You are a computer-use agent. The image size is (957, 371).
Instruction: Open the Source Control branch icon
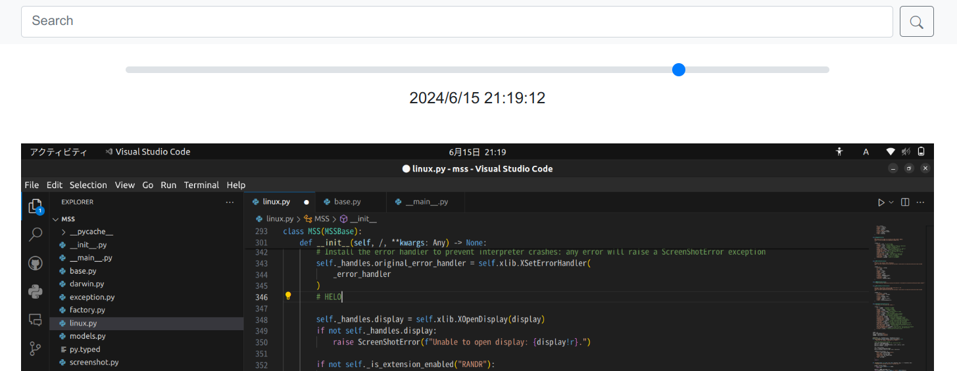36,349
